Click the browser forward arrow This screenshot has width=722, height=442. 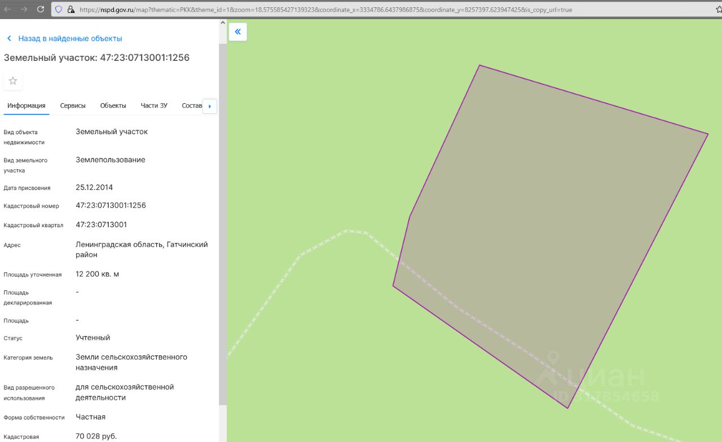(24, 10)
